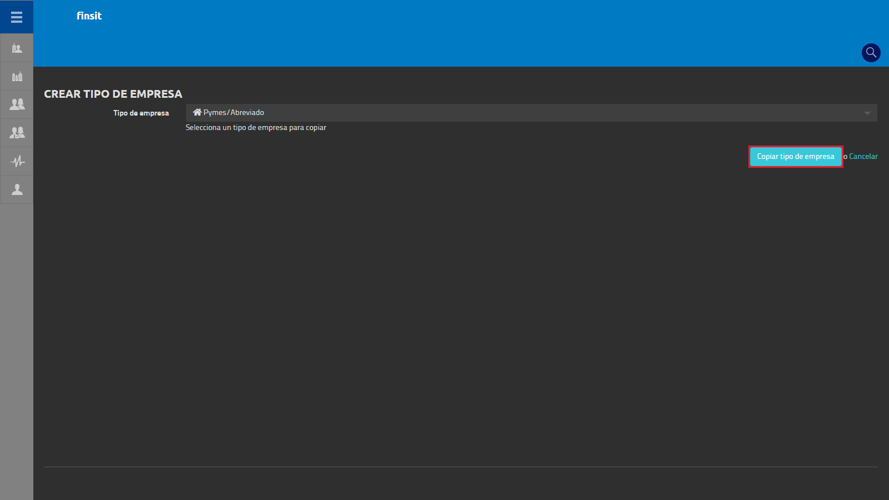Open the activity pulse sidebar icon
Viewport: 889px width, 500px height.
17,161
